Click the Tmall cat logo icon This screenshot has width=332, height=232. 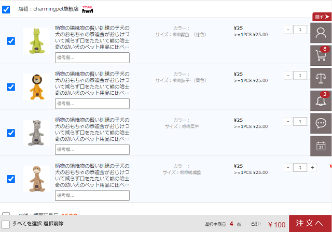[88, 9]
